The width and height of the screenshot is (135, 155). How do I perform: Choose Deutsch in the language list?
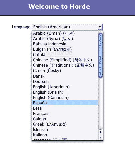click(x=65, y=81)
